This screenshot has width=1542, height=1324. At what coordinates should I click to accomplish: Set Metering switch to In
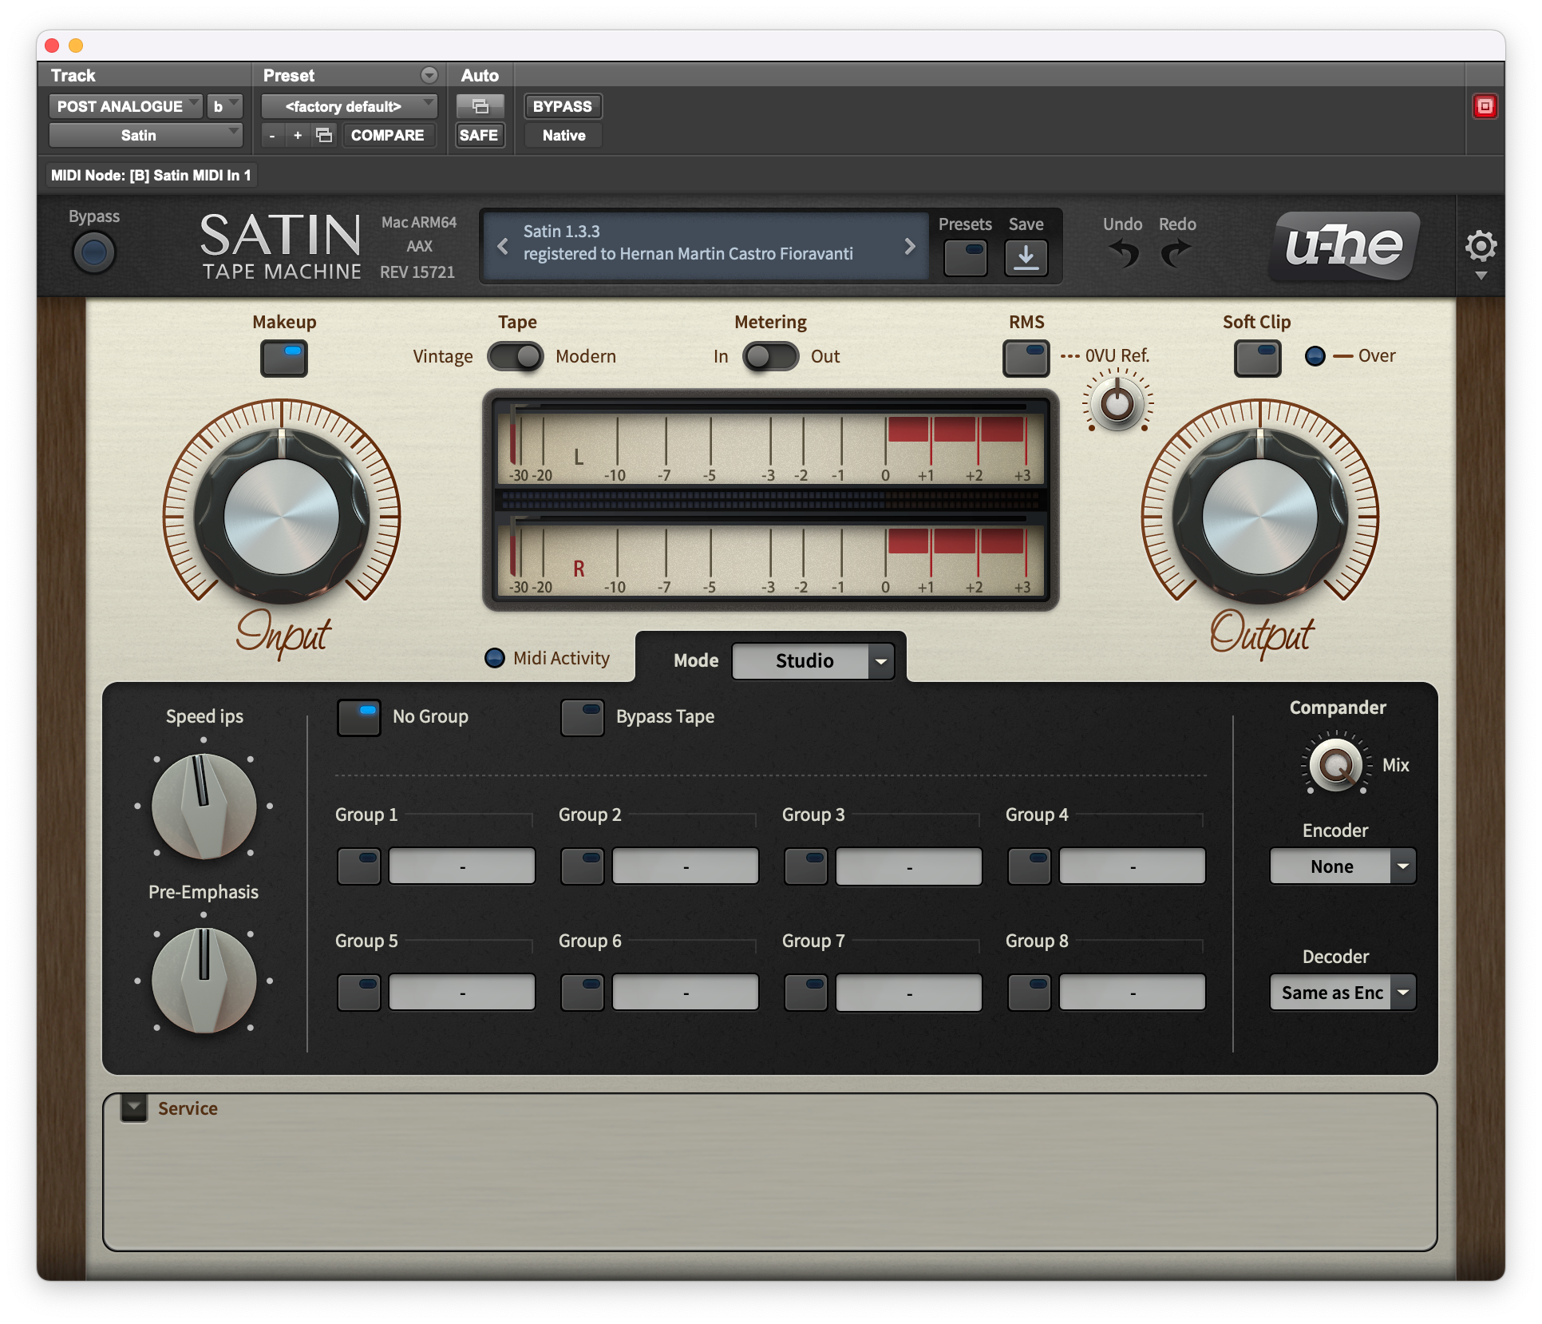[758, 356]
